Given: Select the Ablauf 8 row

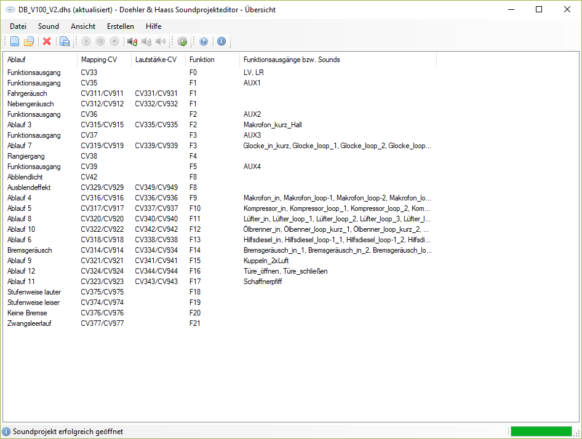Looking at the screenshot, I should [x=220, y=219].
